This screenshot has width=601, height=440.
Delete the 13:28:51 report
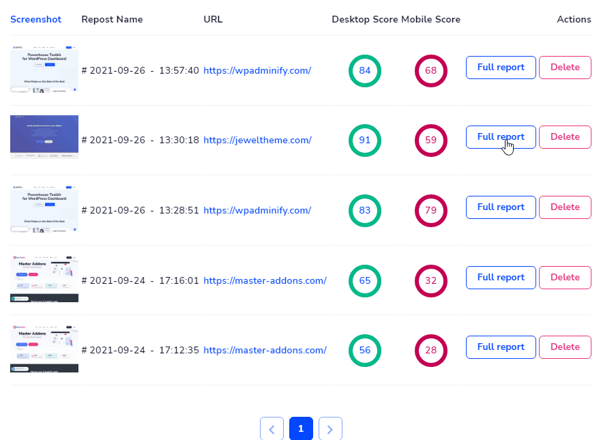pos(565,207)
